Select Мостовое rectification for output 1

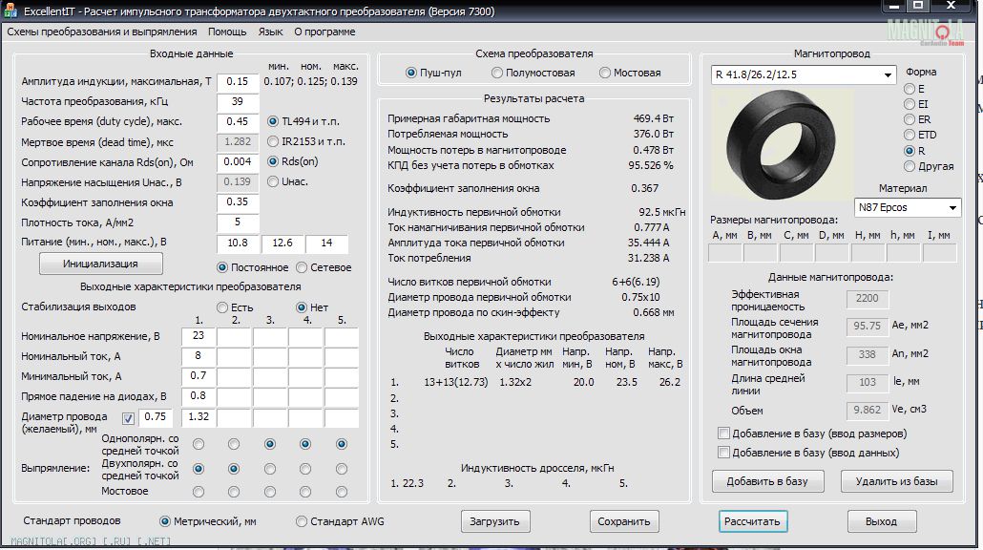(x=199, y=492)
